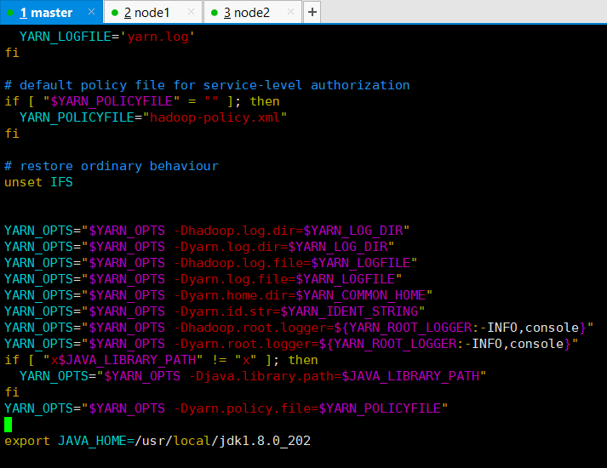Close the node1 tab
The height and width of the screenshot is (468, 607).
(191, 12)
